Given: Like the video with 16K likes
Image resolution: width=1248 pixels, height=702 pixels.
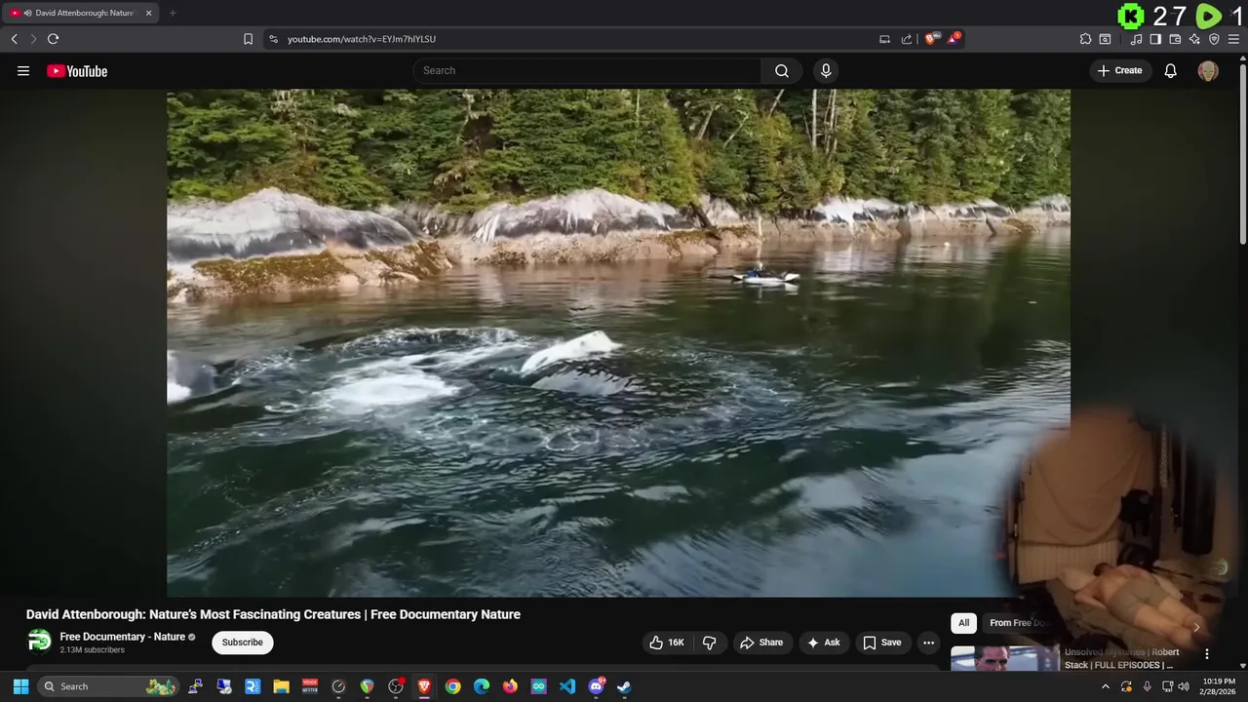Looking at the screenshot, I should click(x=667, y=643).
